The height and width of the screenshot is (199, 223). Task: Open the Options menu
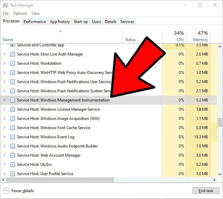pos(20,13)
